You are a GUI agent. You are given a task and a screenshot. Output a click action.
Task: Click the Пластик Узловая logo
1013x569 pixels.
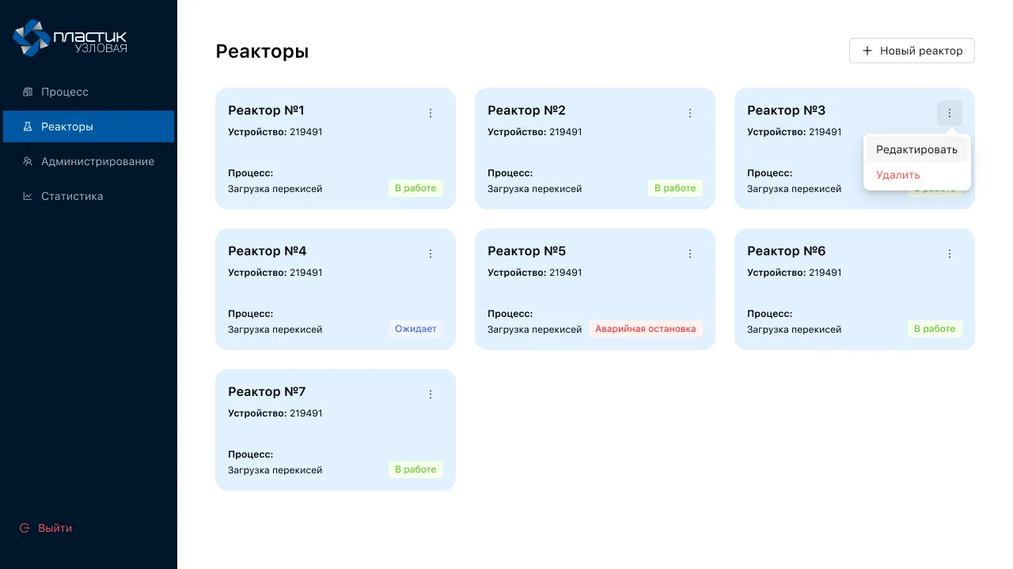coord(70,39)
